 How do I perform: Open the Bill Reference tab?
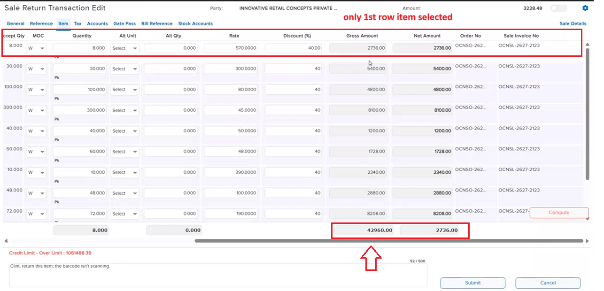pyautogui.click(x=157, y=23)
